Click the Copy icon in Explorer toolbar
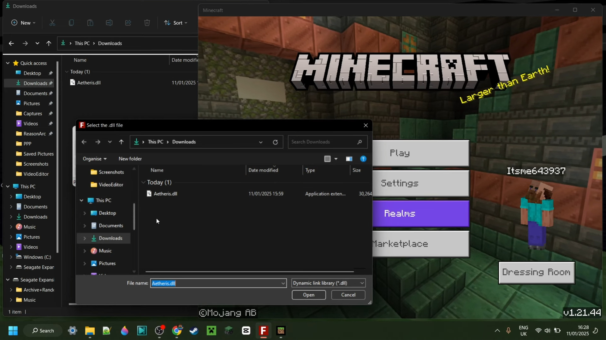Image resolution: width=606 pixels, height=340 pixels. pos(71,23)
